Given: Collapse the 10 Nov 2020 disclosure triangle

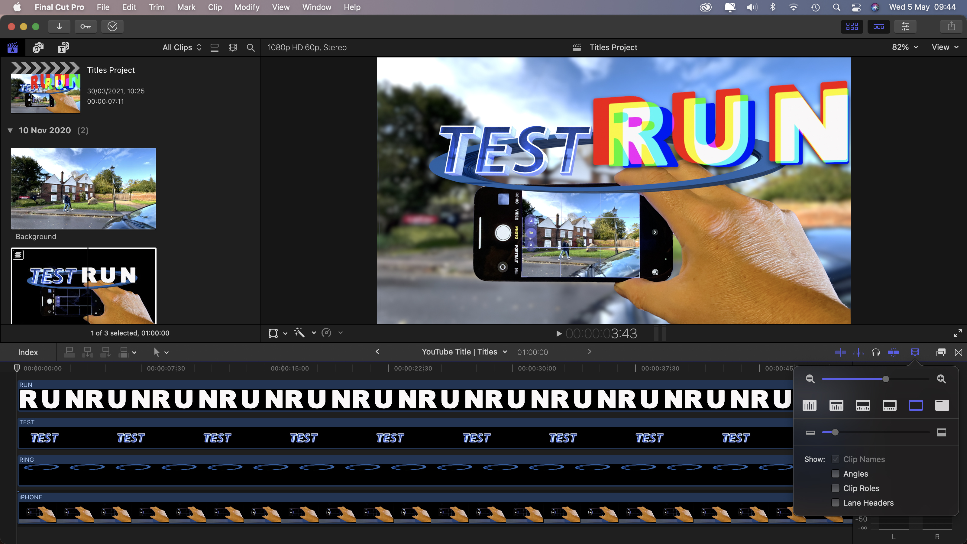Looking at the screenshot, I should [10, 130].
